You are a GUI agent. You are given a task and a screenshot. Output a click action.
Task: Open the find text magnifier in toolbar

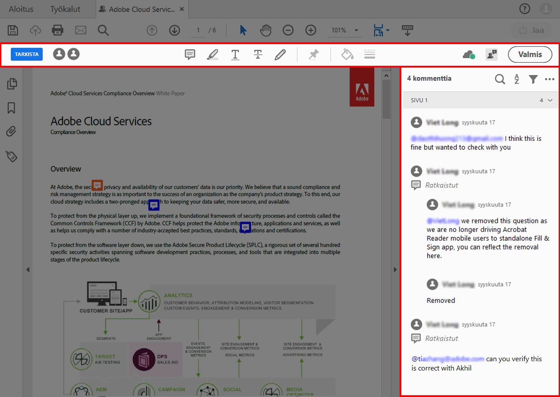point(103,30)
